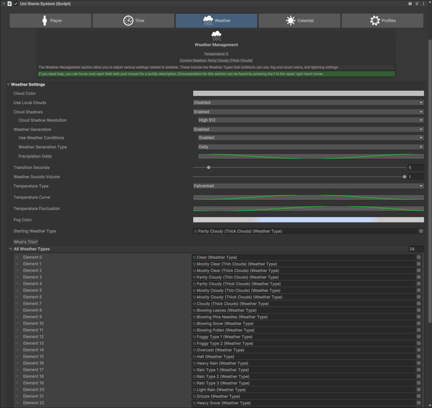
Task: Open Weather Generation Type dropdown
Action: 311,147
